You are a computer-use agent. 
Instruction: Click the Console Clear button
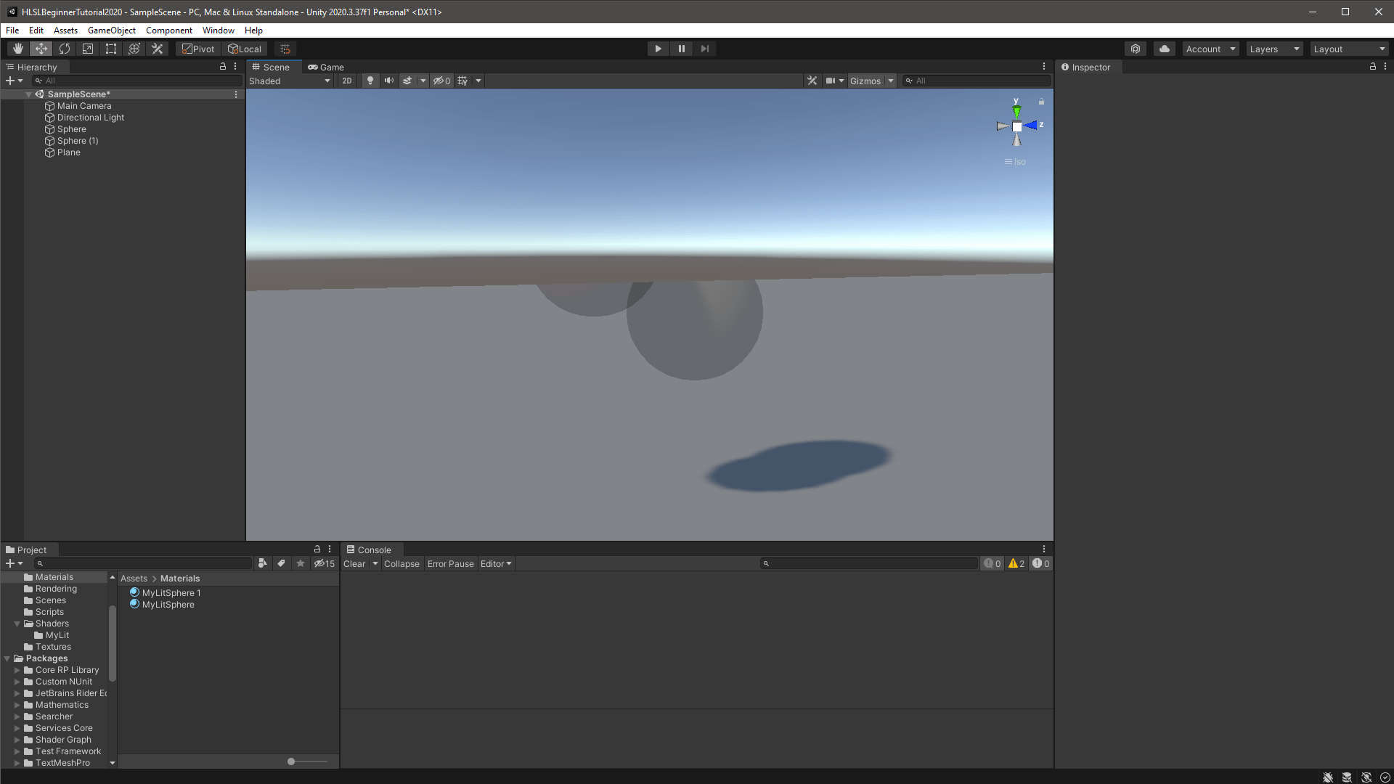pyautogui.click(x=354, y=564)
